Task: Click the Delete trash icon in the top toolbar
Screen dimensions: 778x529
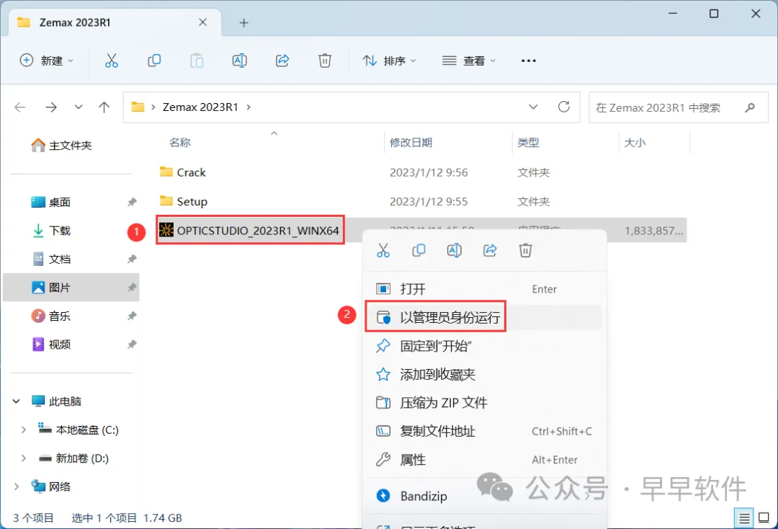Action: 325,61
